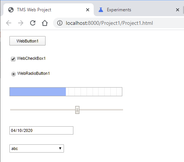
Task: Click the WebCheckBox1 label text
Action: [31, 58]
